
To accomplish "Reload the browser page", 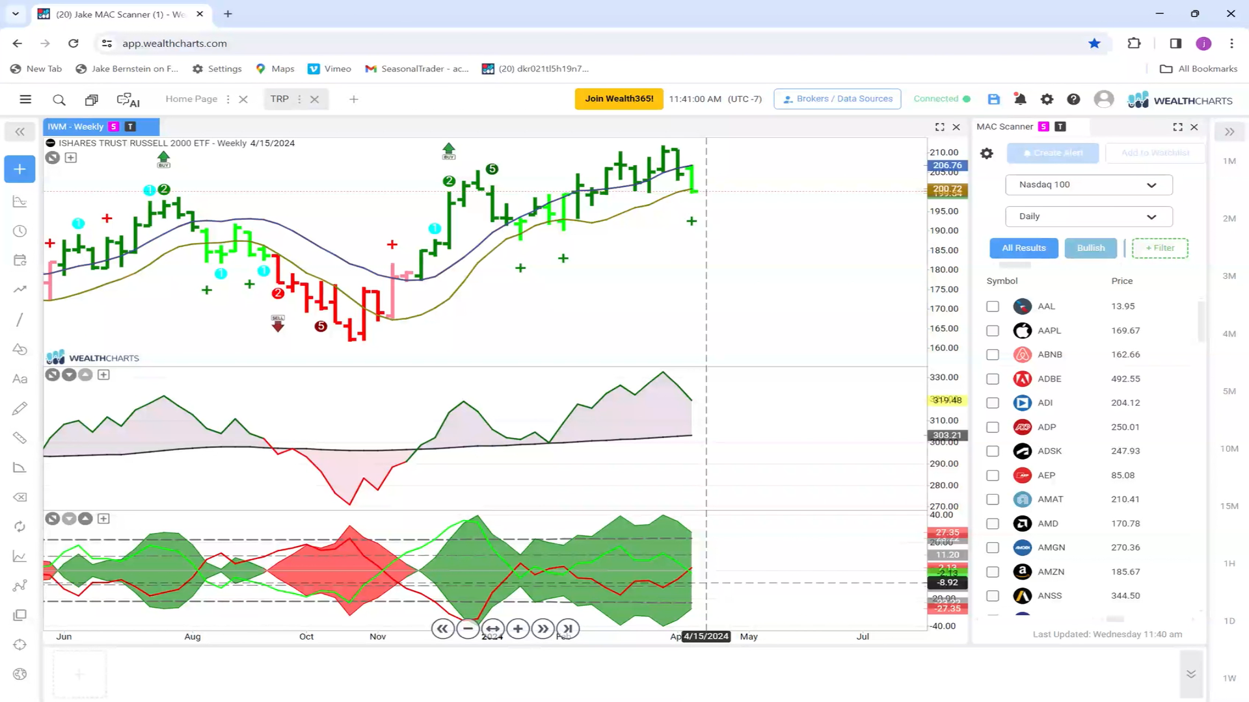I will [74, 44].
